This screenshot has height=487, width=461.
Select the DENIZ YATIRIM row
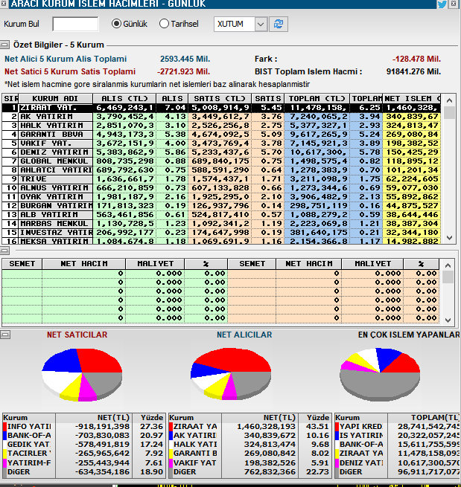pos(221,152)
